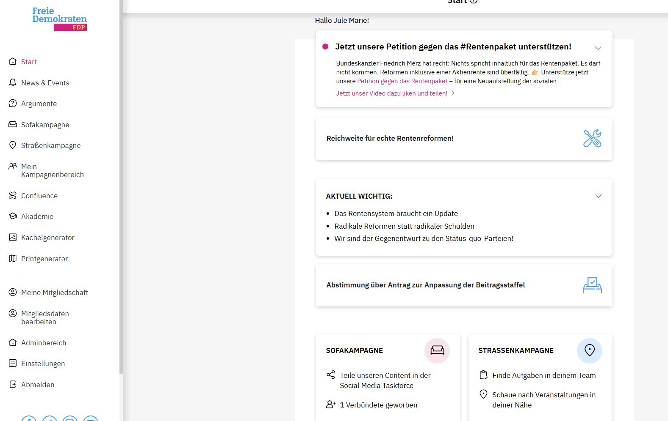668x421 pixels.
Task: Click the map icon for Printgenerator
Action: 13,258
